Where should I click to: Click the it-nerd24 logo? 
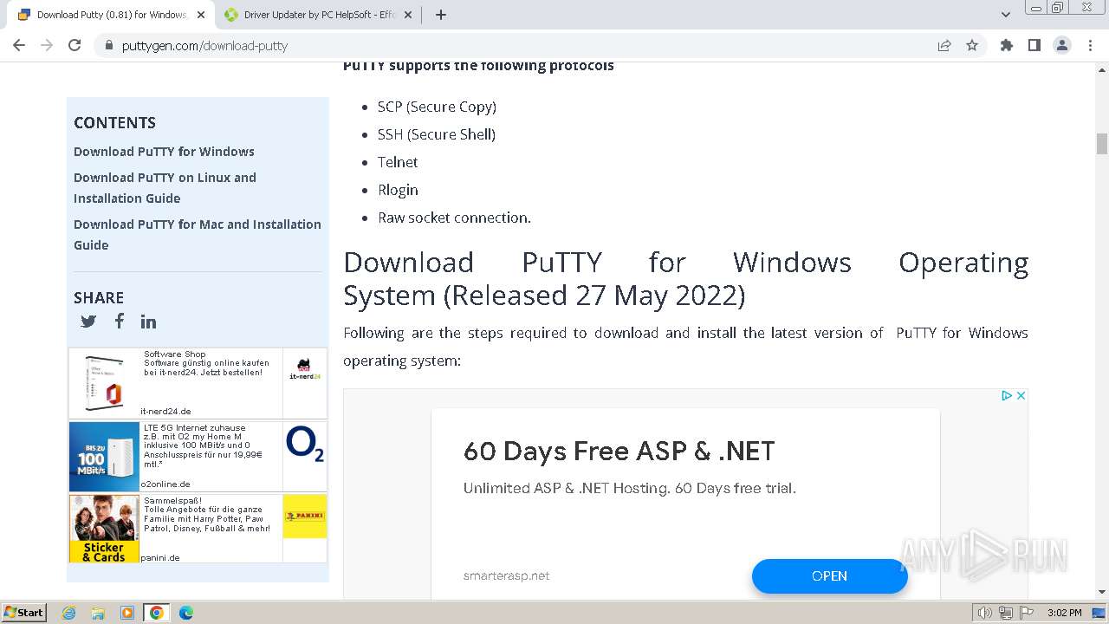tap(305, 369)
